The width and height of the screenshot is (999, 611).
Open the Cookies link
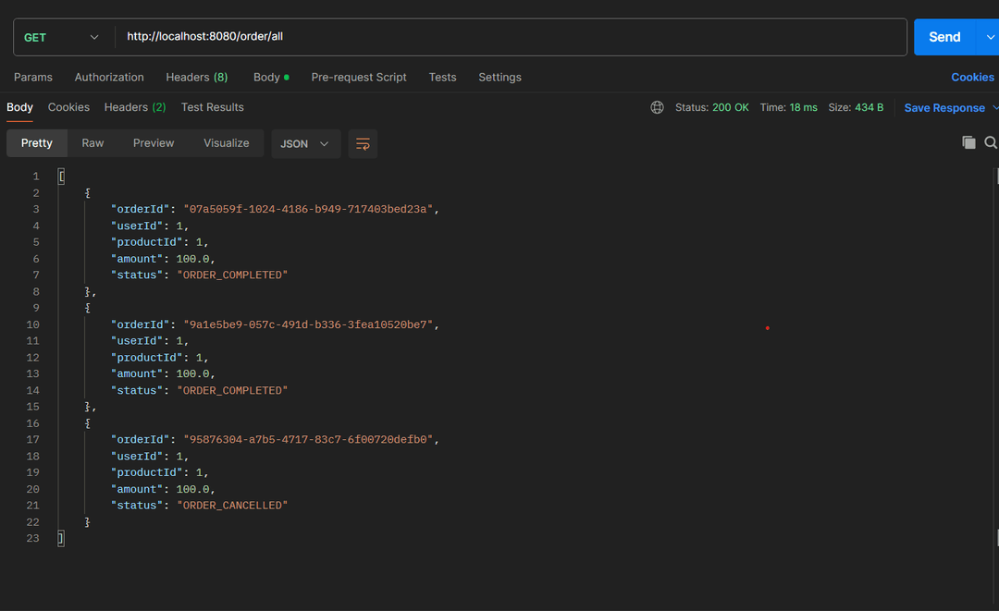tap(972, 78)
